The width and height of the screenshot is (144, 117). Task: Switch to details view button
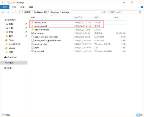pyautogui.click(x=138, y=115)
